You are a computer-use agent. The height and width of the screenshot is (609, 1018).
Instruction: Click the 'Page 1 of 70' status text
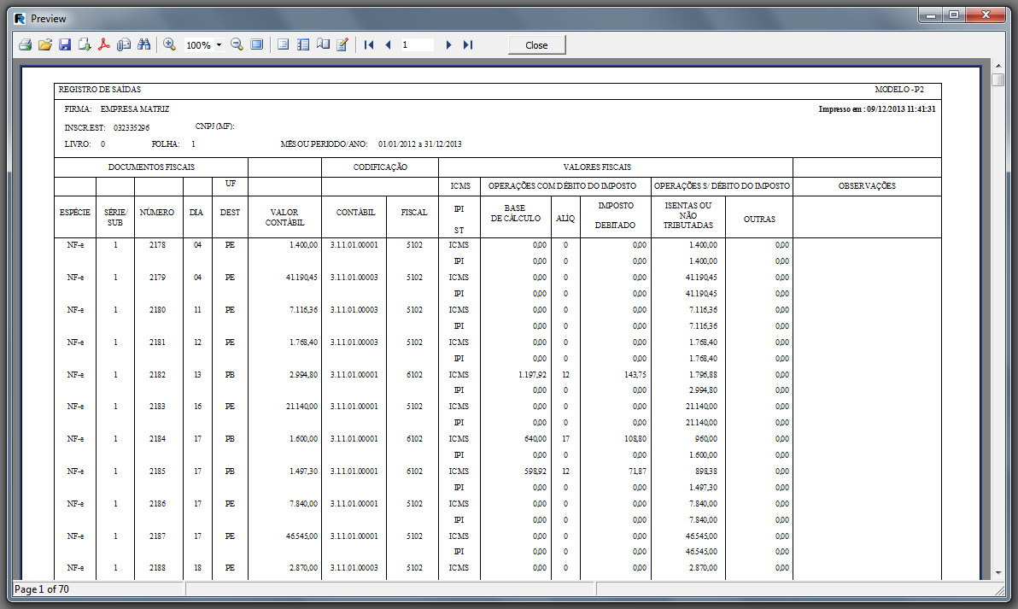[x=42, y=589]
